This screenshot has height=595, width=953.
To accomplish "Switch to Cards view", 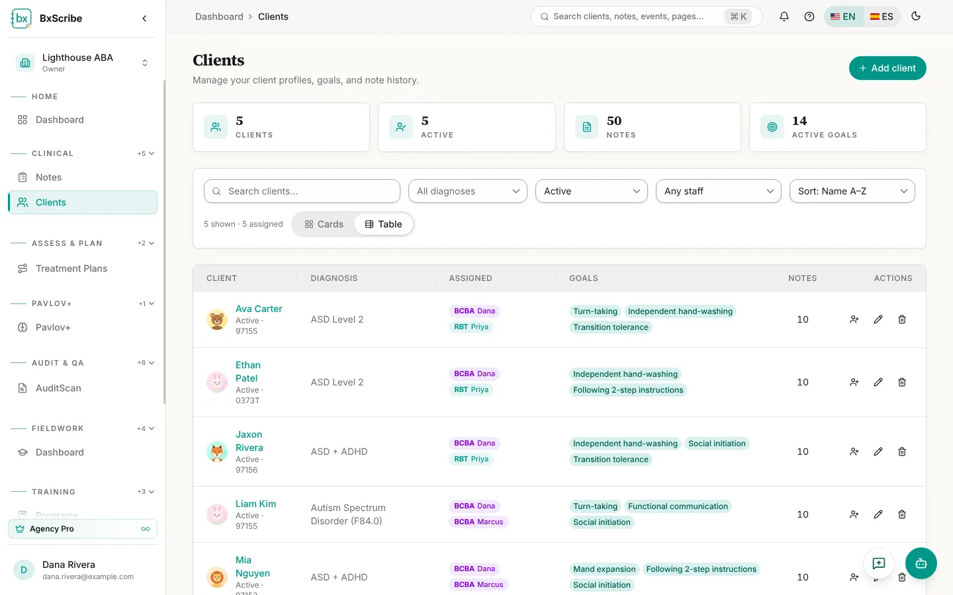I will (324, 224).
